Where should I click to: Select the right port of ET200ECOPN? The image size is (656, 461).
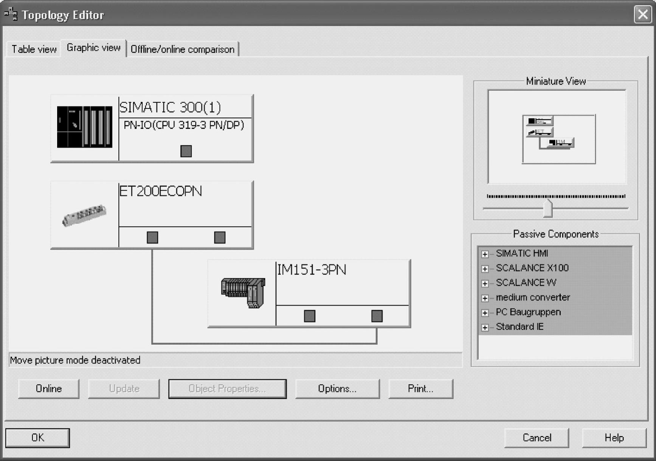220,237
